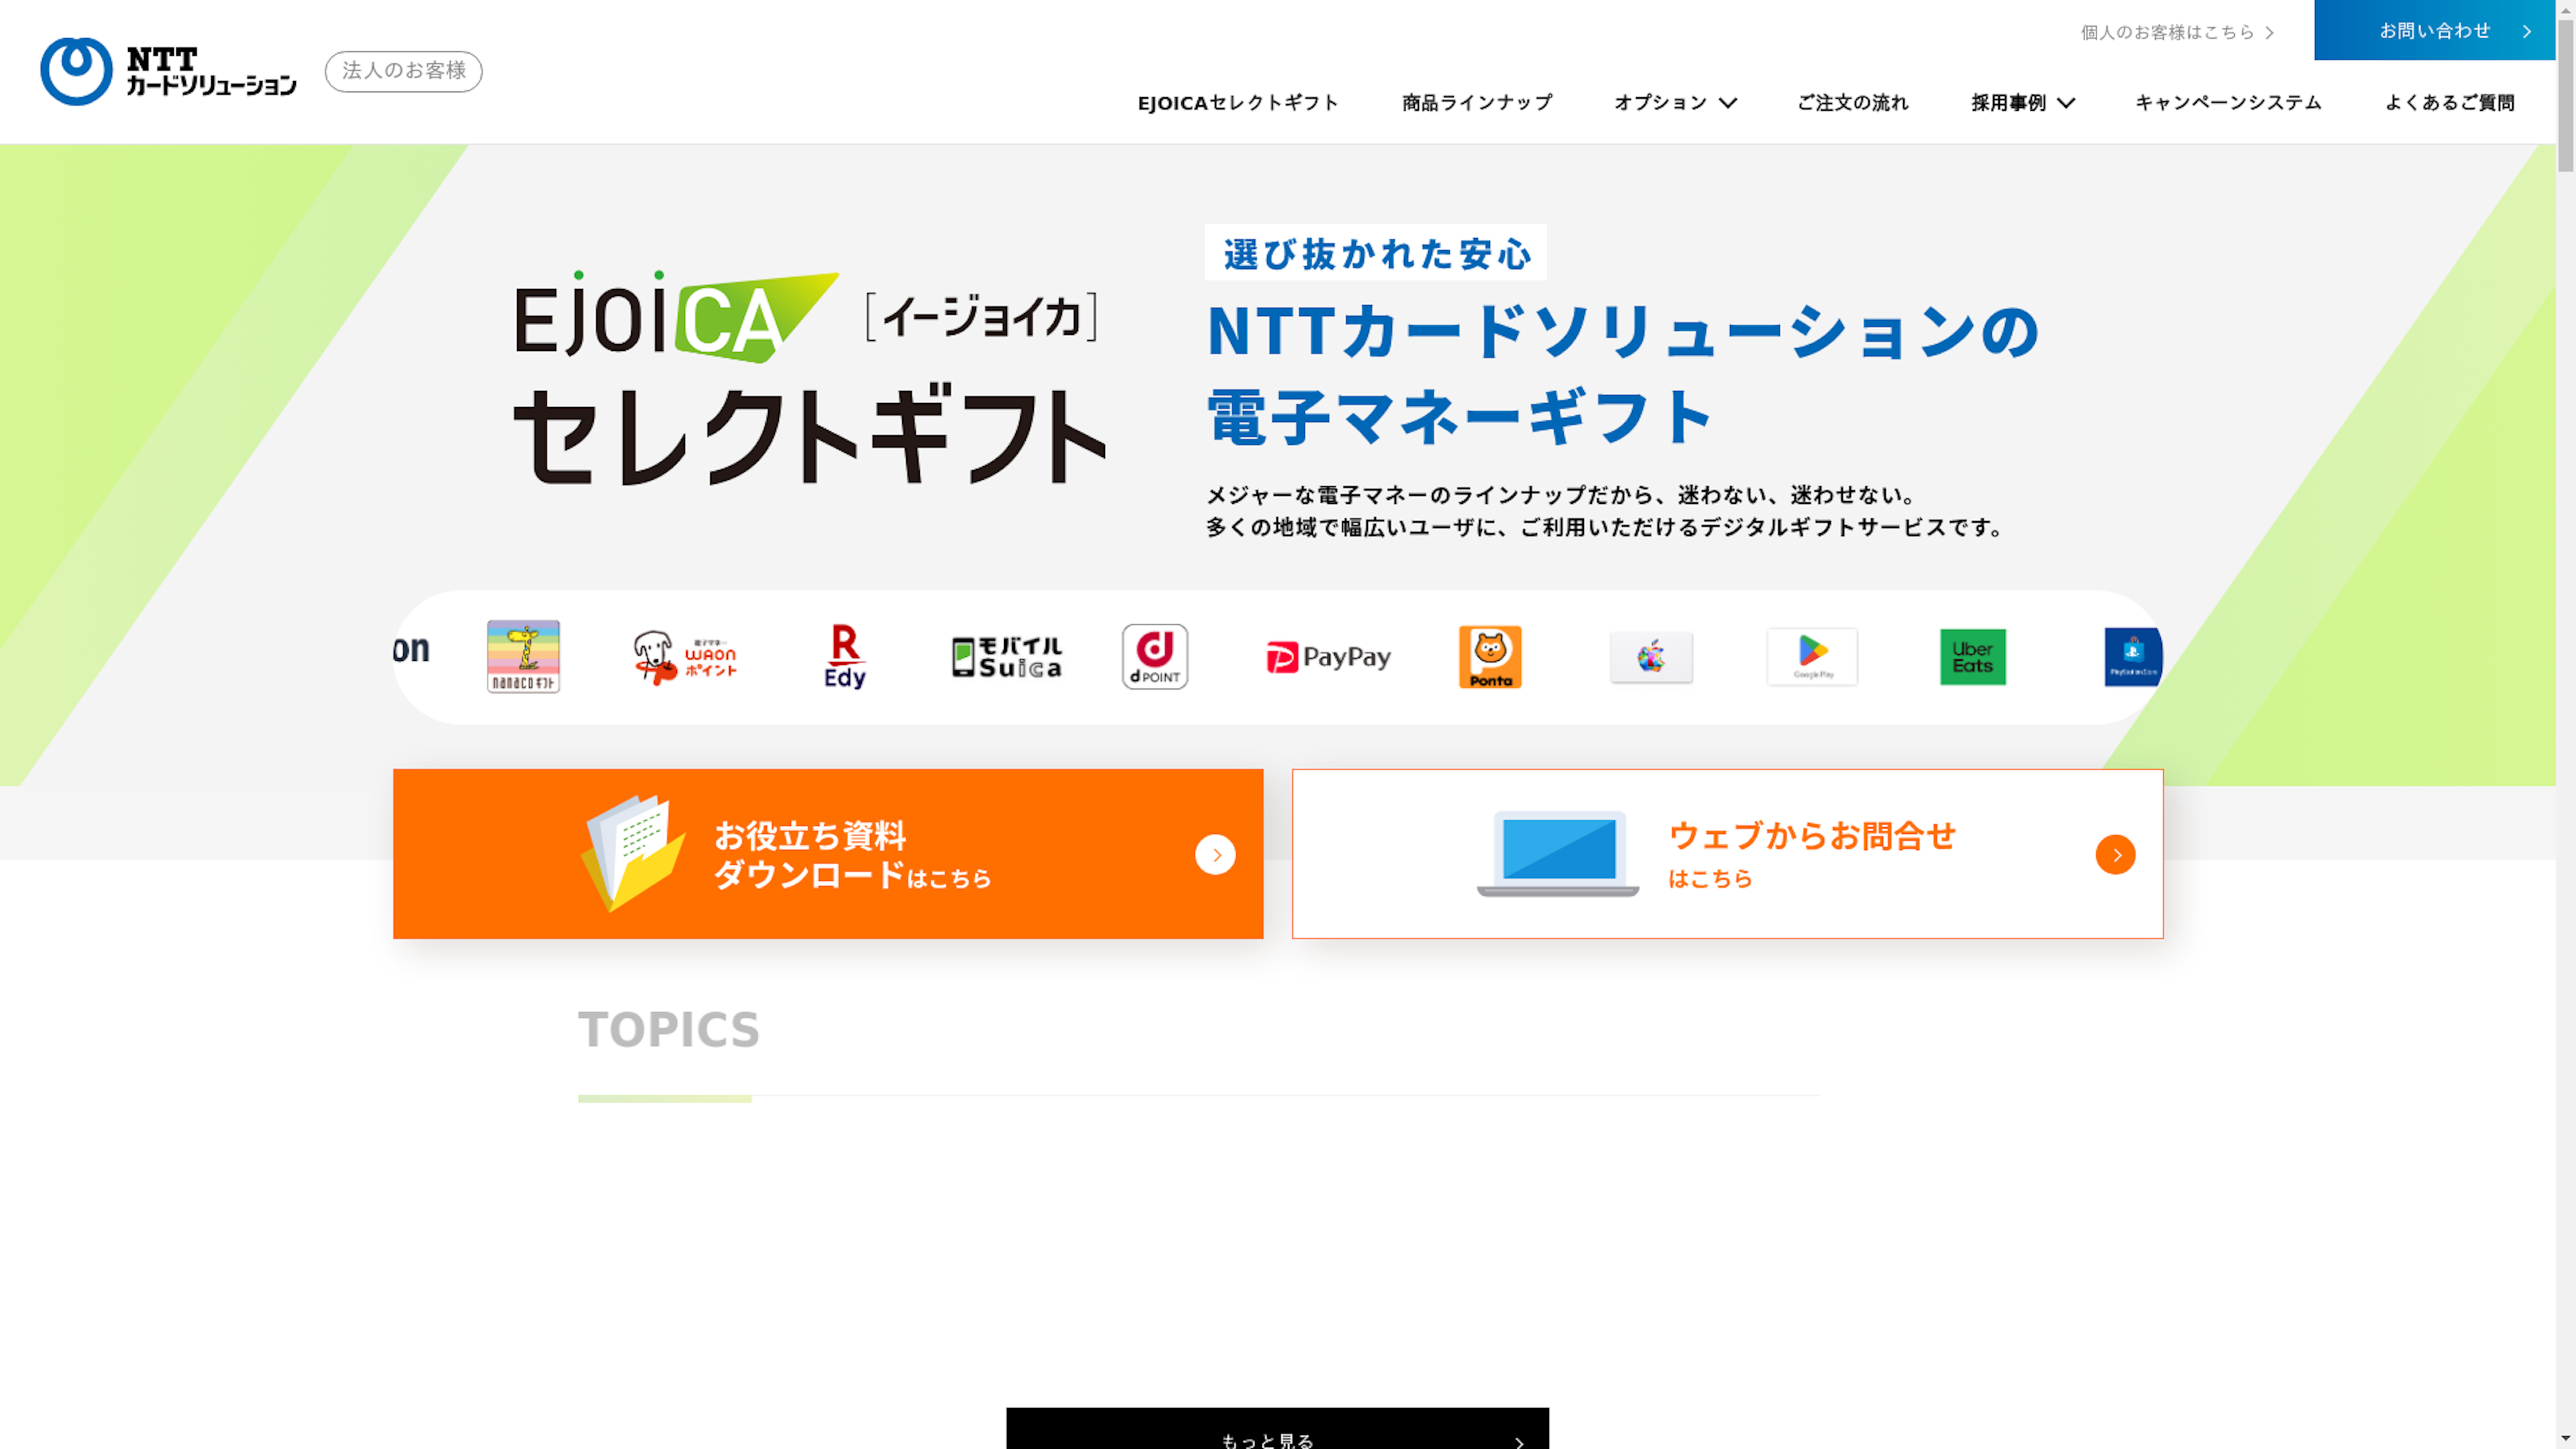The height and width of the screenshot is (1449, 2576).
Task: Click the Google Play logo
Action: [x=1812, y=657]
